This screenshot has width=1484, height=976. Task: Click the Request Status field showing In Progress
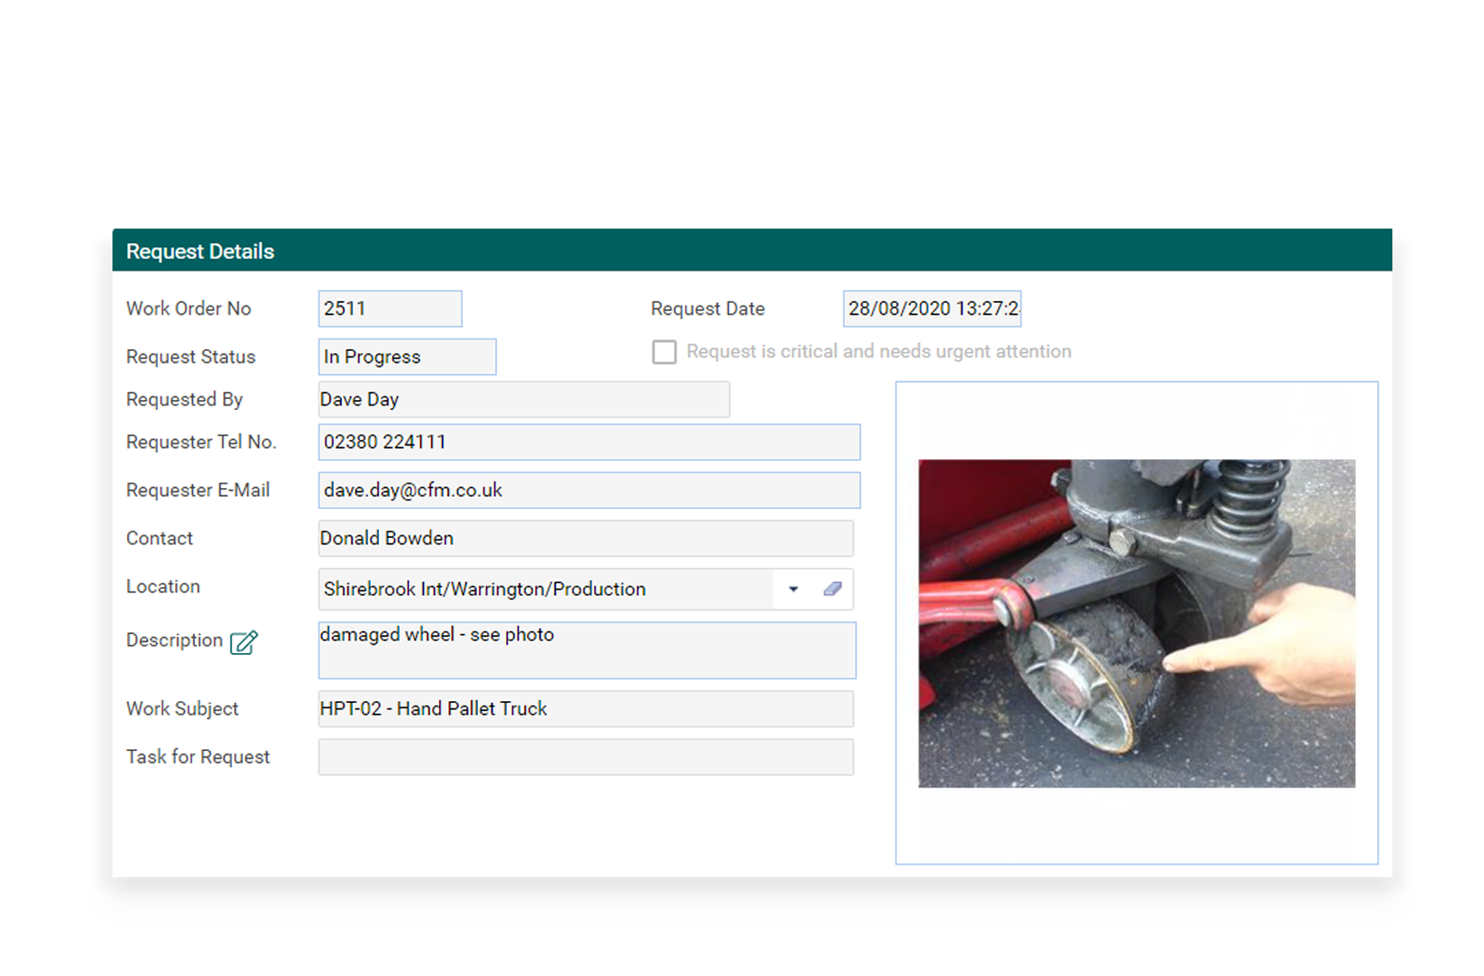(x=406, y=356)
